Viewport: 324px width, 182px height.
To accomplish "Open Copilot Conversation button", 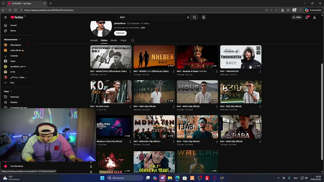I will (x=313, y=10).
